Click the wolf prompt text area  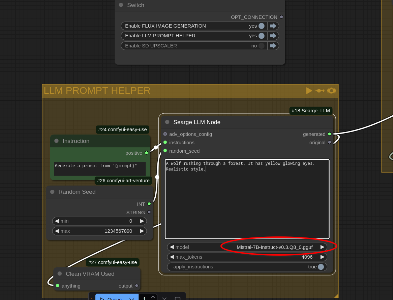(x=247, y=199)
